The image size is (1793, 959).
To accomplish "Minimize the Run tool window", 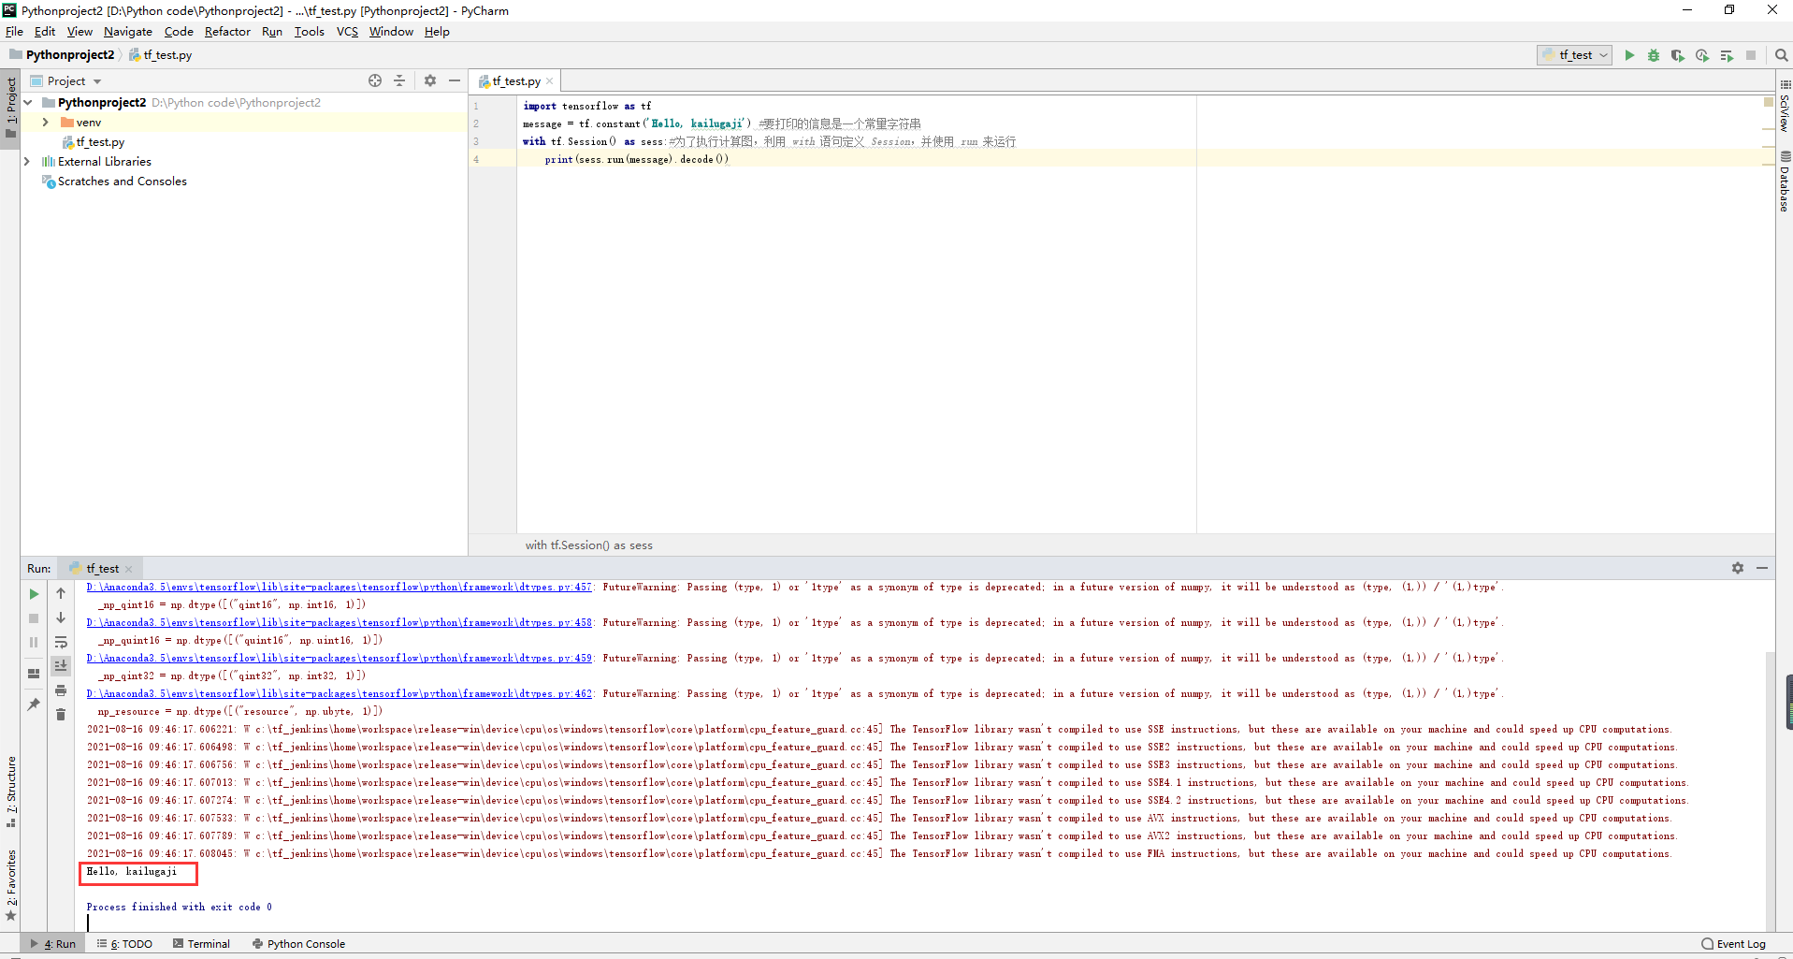I will 1762,568.
